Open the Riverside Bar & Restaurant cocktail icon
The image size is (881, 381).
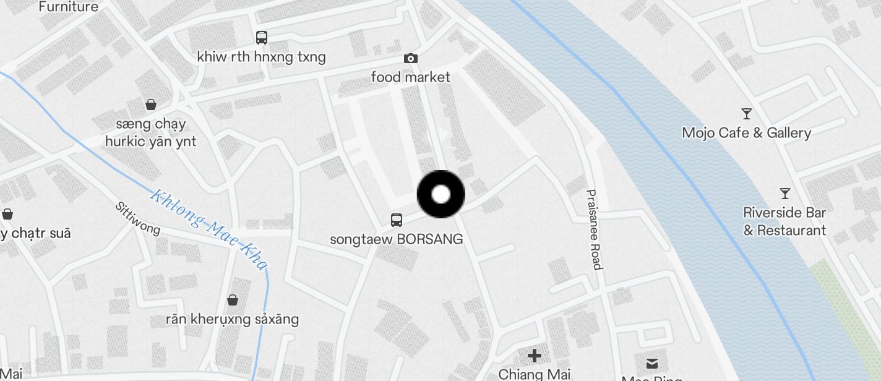[x=785, y=193]
